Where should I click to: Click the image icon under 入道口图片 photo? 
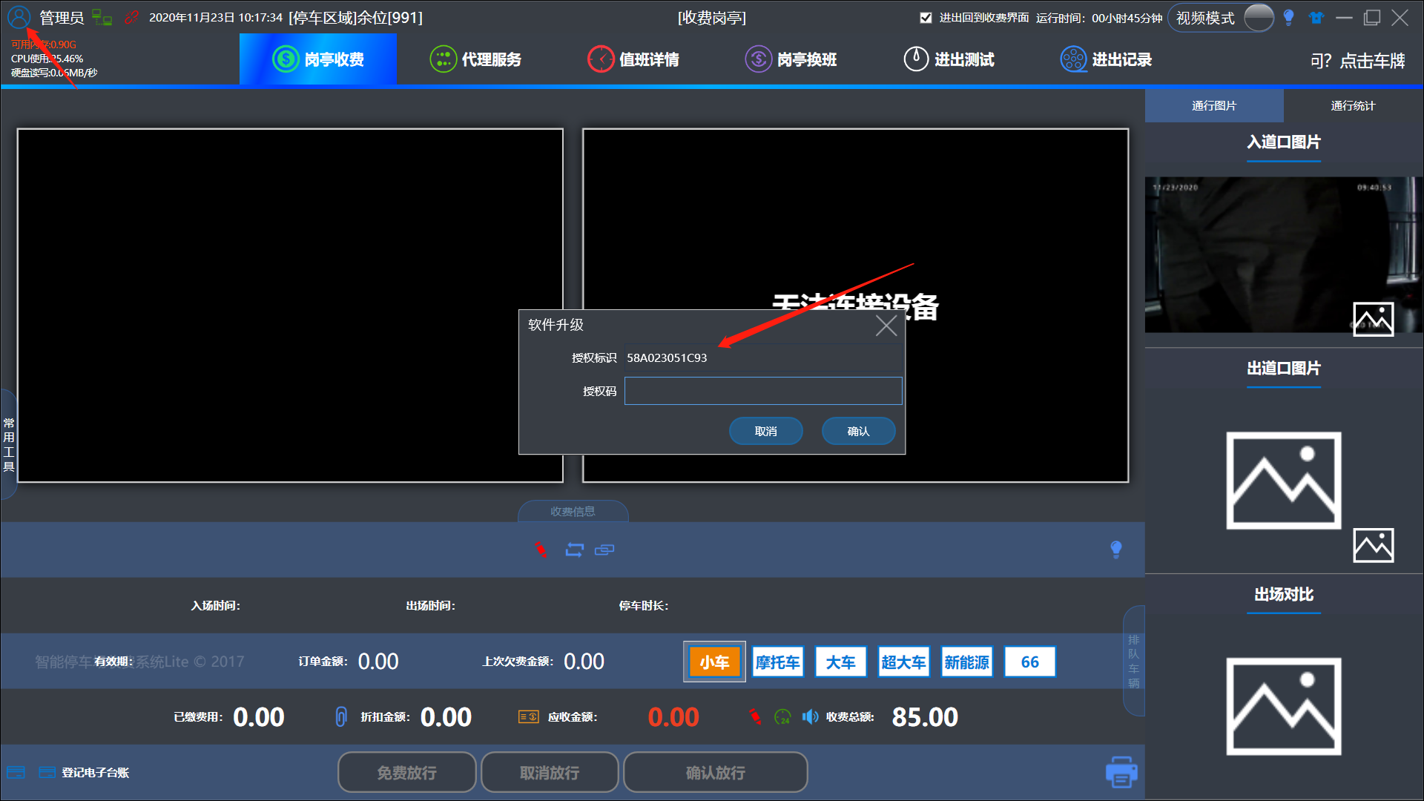coord(1374,319)
